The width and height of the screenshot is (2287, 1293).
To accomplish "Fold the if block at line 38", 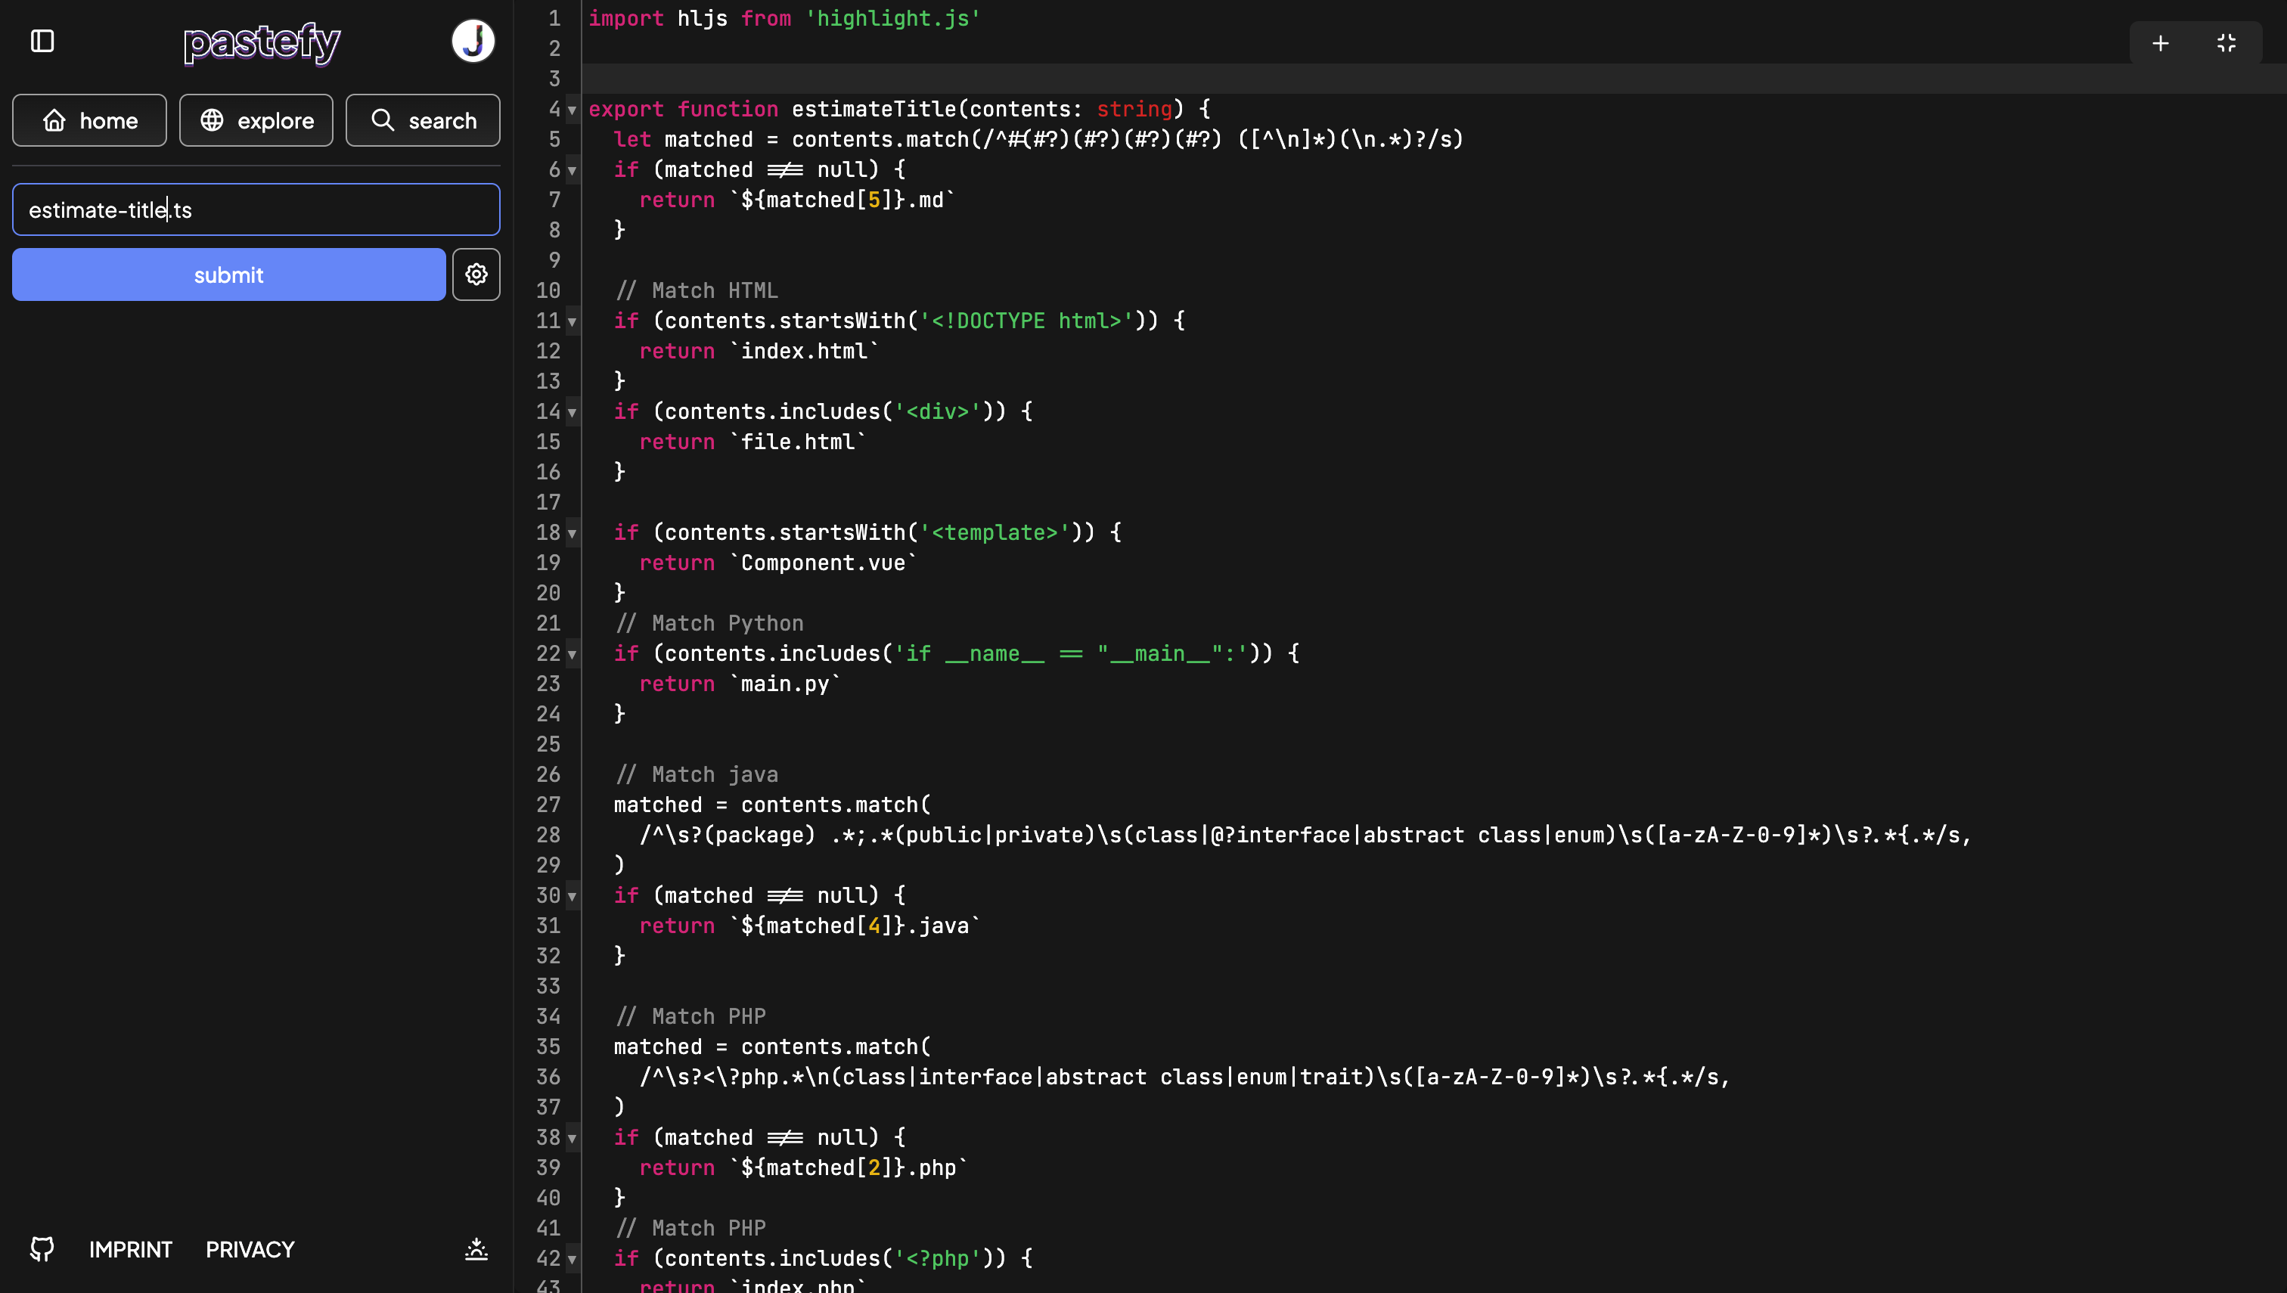I will pos(572,1139).
